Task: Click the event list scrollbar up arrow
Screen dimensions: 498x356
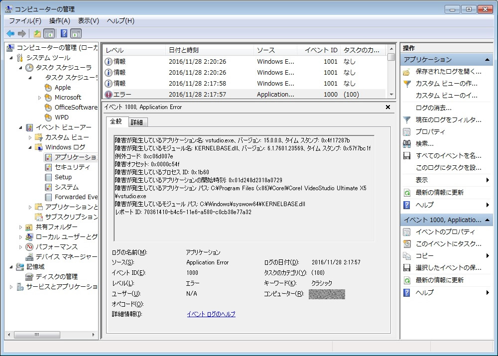Action: [391, 49]
